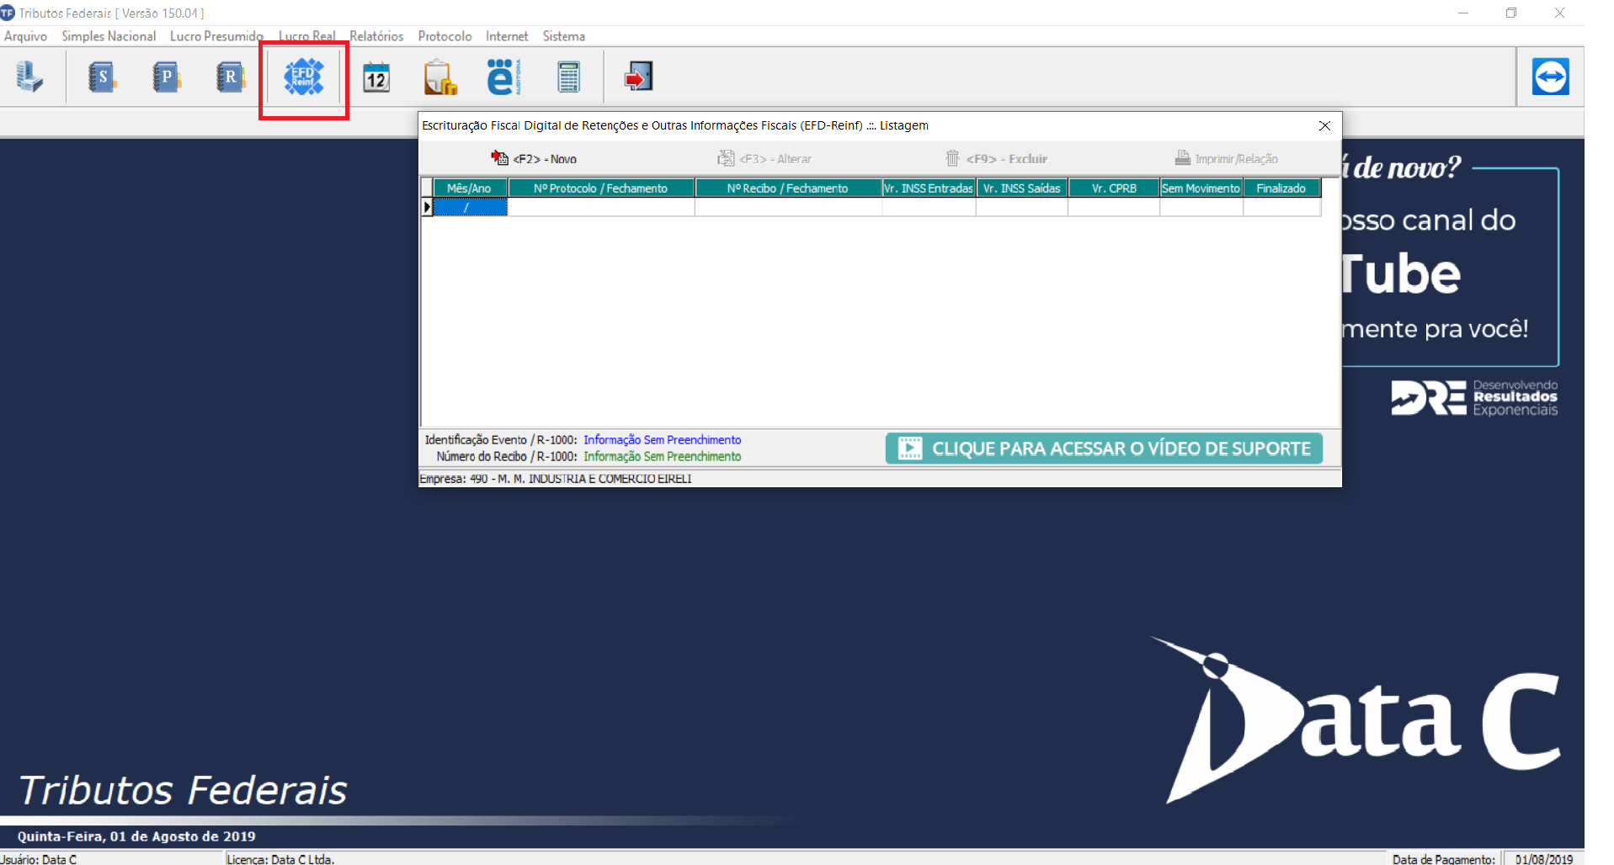This screenshot has width=1614, height=865.
Task: Click the Finalizado column header
Action: [1281, 188]
